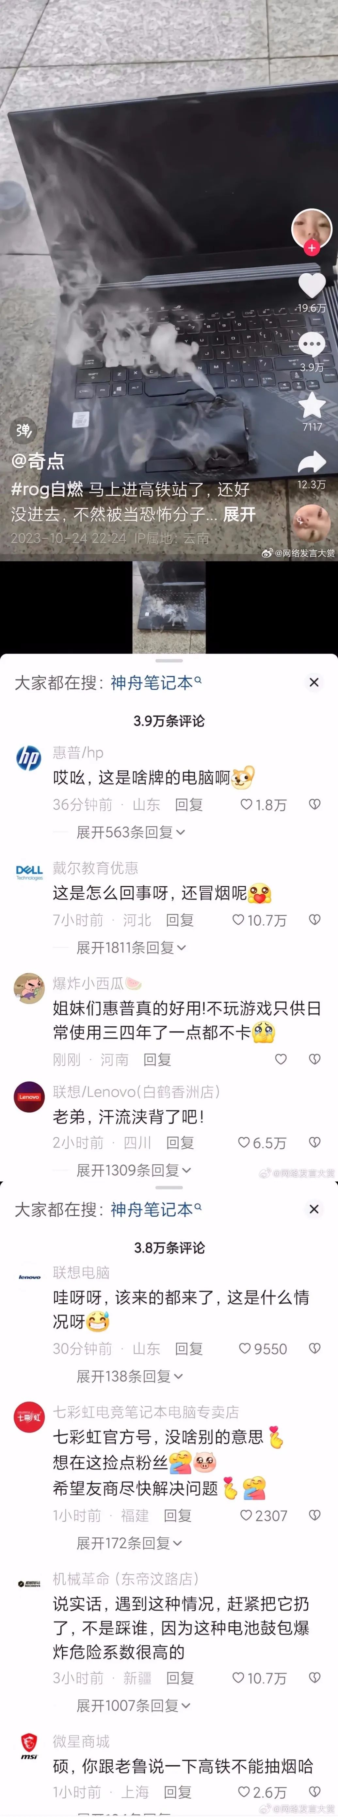The height and width of the screenshot is (1817, 338).
Task: Dislike the 联想/Lenovo 白鹤香洲店 comment
Action: pyautogui.click(x=315, y=1142)
